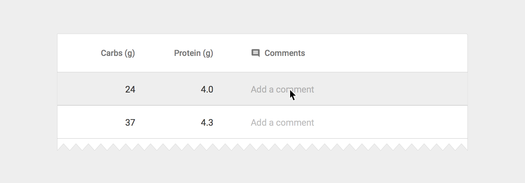
Task: Click the speech bubble comment icon
Action: 256,53
